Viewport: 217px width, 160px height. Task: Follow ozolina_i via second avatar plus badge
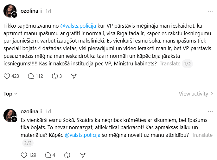click(x=14, y=119)
